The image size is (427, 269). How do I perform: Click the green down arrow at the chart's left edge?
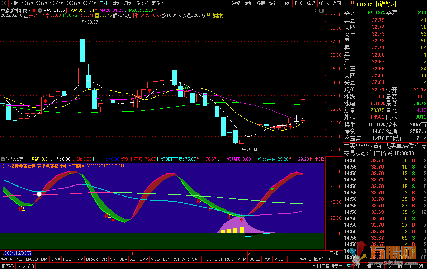[9, 98]
